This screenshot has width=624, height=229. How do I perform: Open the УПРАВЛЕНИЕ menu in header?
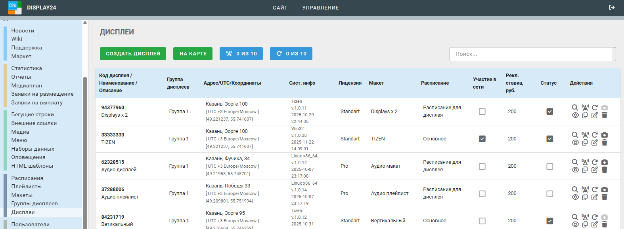pos(320,8)
